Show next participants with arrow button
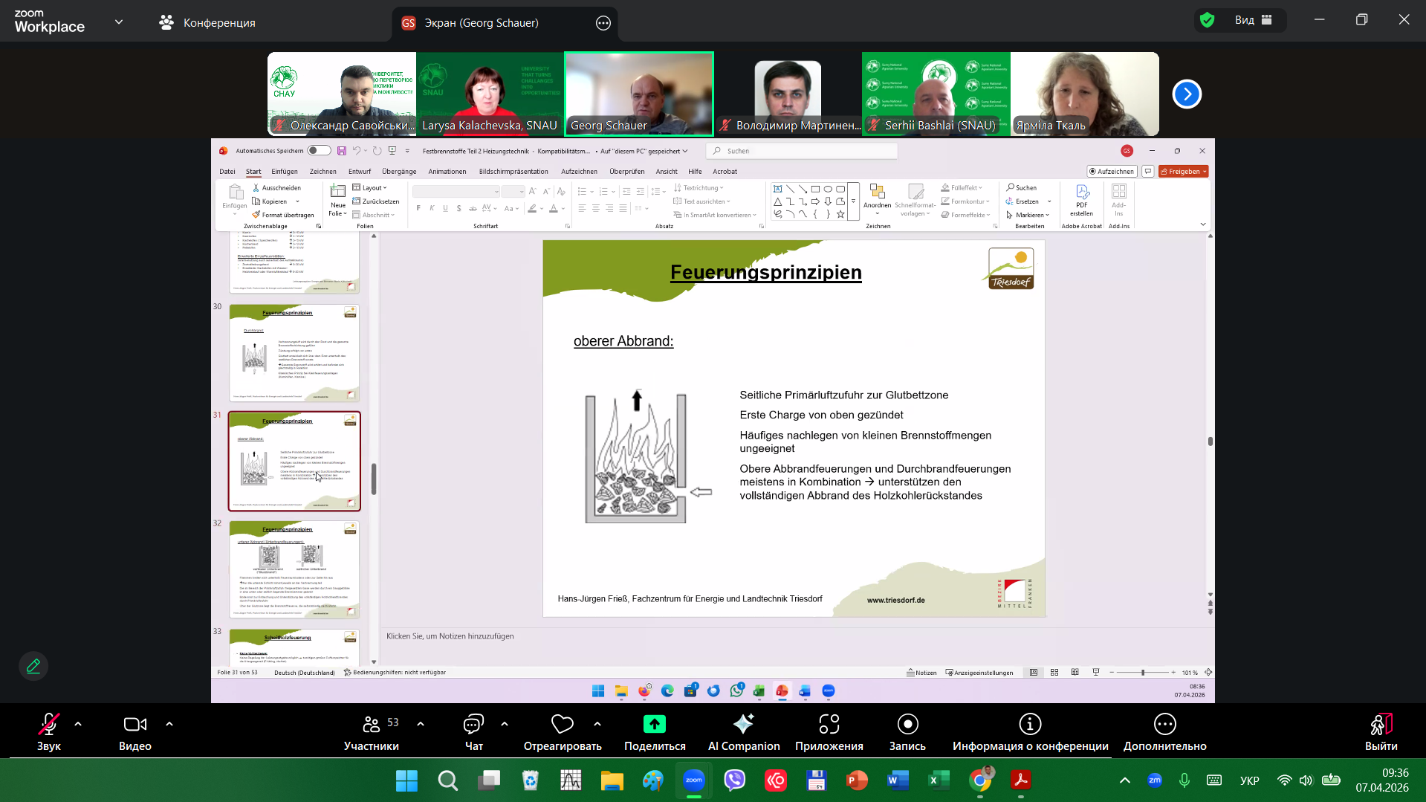Image resolution: width=1426 pixels, height=802 pixels. click(1187, 94)
